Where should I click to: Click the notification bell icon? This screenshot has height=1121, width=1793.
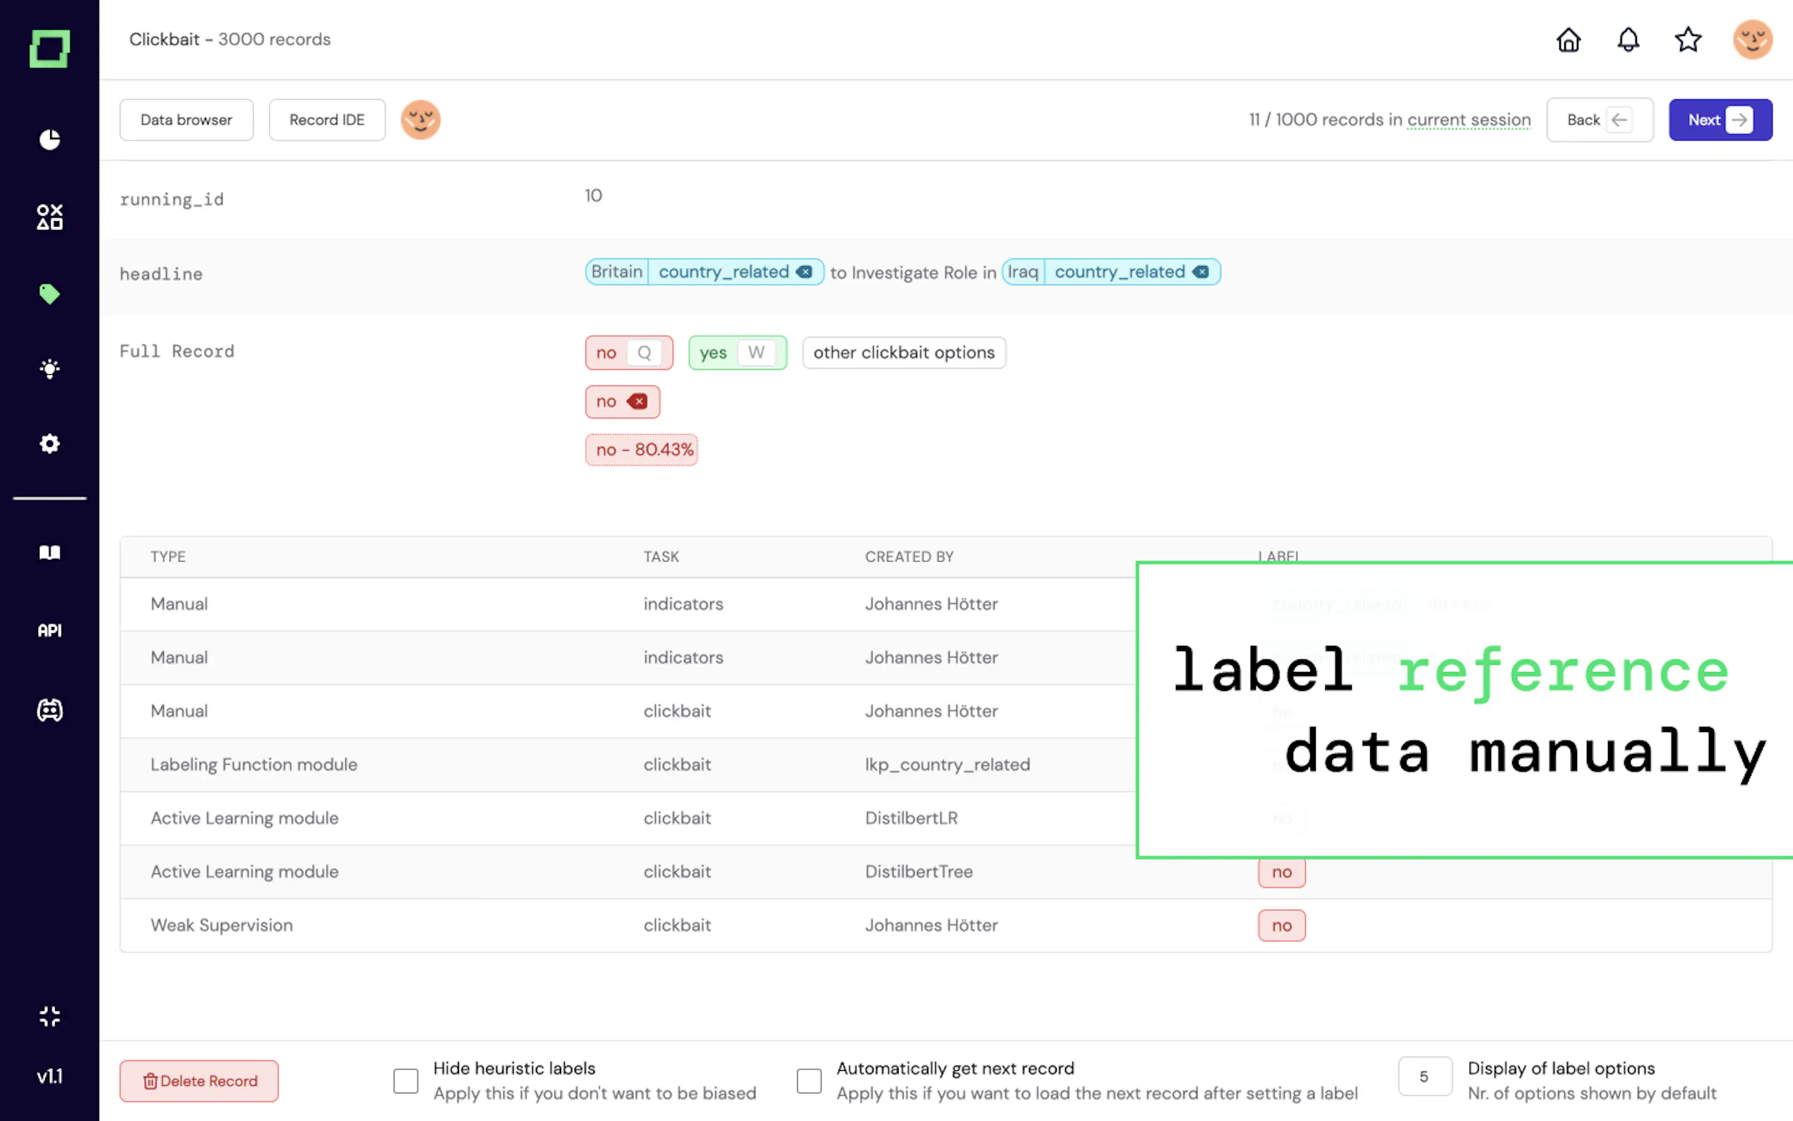click(x=1628, y=40)
